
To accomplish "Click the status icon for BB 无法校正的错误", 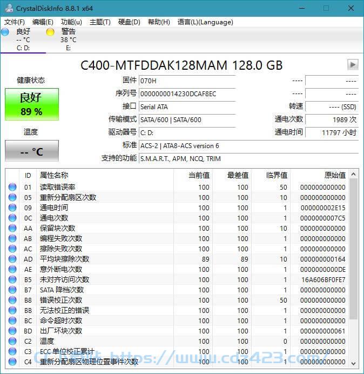I will pos(12,310).
